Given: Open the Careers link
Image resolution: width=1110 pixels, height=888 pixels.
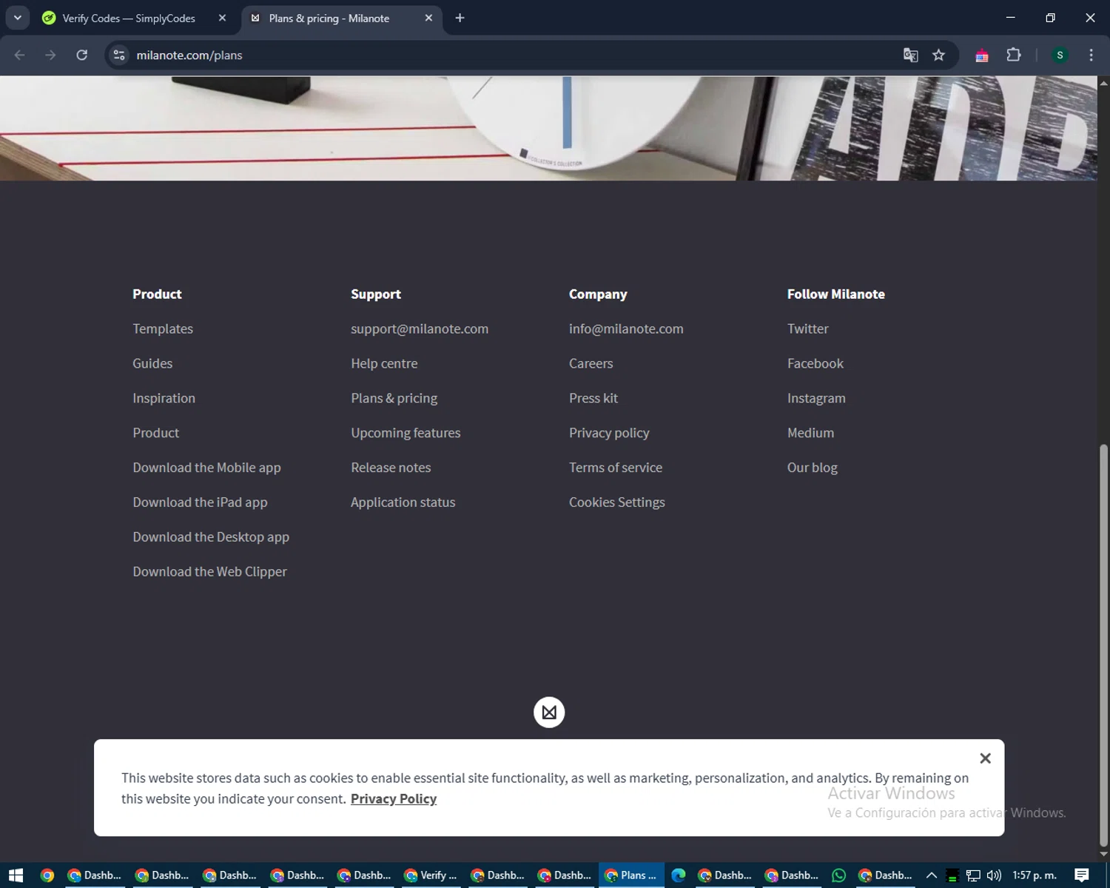Looking at the screenshot, I should click(591, 363).
